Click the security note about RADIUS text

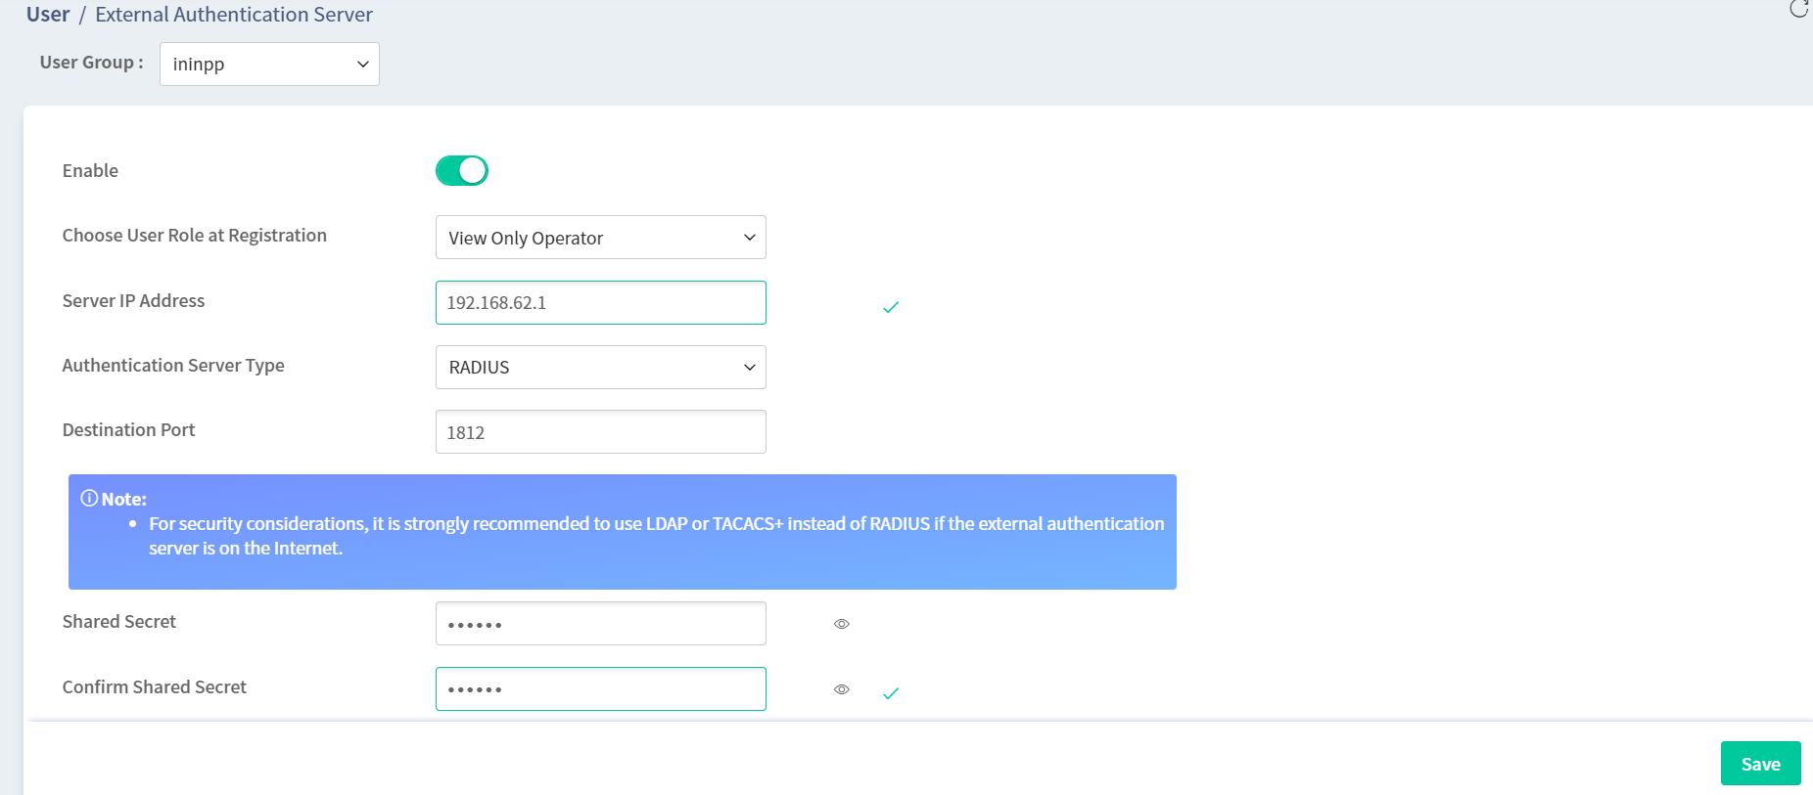(656, 536)
